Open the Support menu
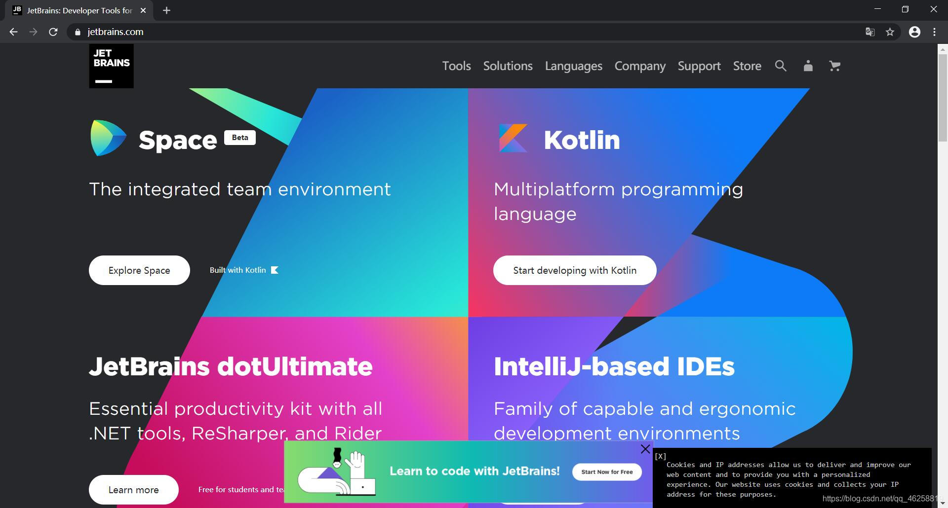This screenshot has height=508, width=948. 699,66
